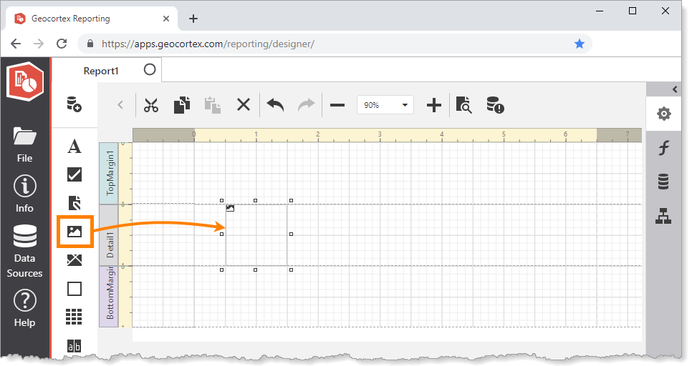This screenshot has height=366, width=692.
Task: Reload the browser page
Action: coord(62,44)
